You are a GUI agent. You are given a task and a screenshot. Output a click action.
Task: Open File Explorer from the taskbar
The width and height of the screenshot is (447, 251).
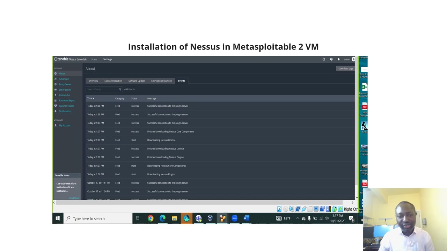174,219
